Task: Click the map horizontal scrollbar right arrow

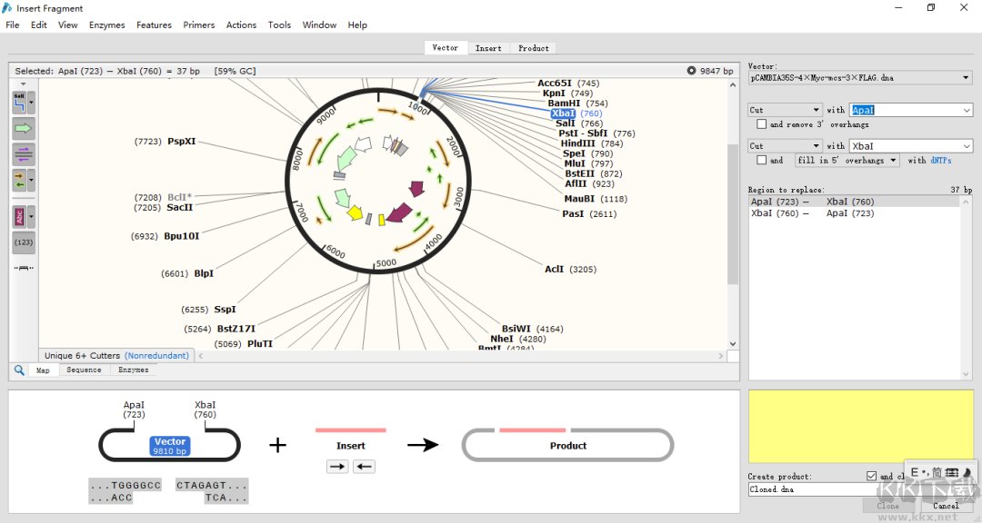Action: (x=721, y=356)
